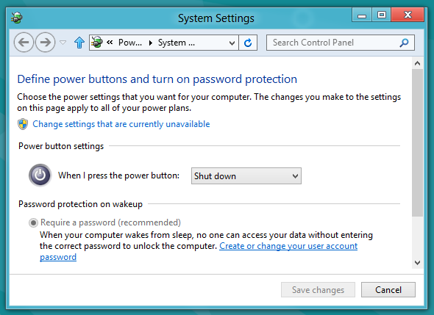The image size is (434, 315).
Task: Open Change settings that are currently unavailable
Action: click(x=121, y=124)
